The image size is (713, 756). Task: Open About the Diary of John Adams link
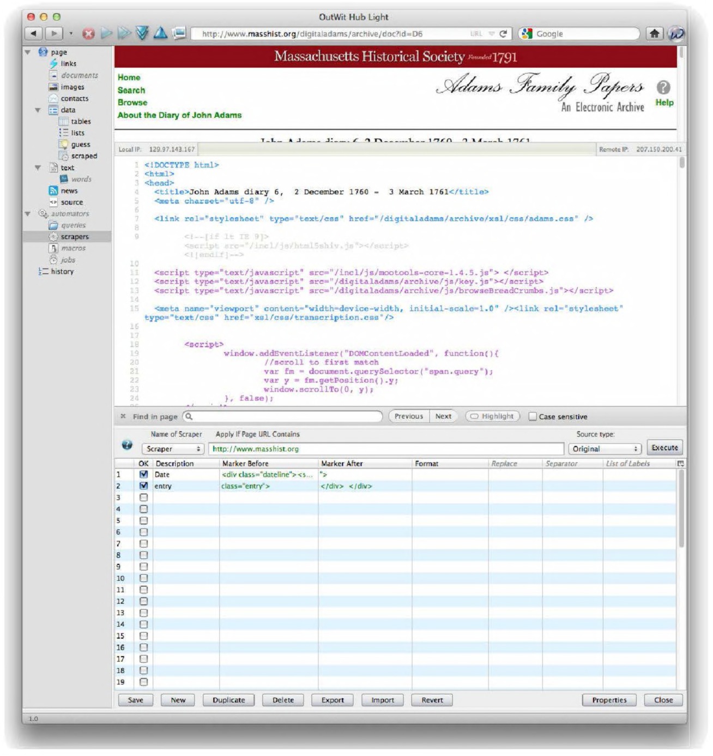click(179, 115)
